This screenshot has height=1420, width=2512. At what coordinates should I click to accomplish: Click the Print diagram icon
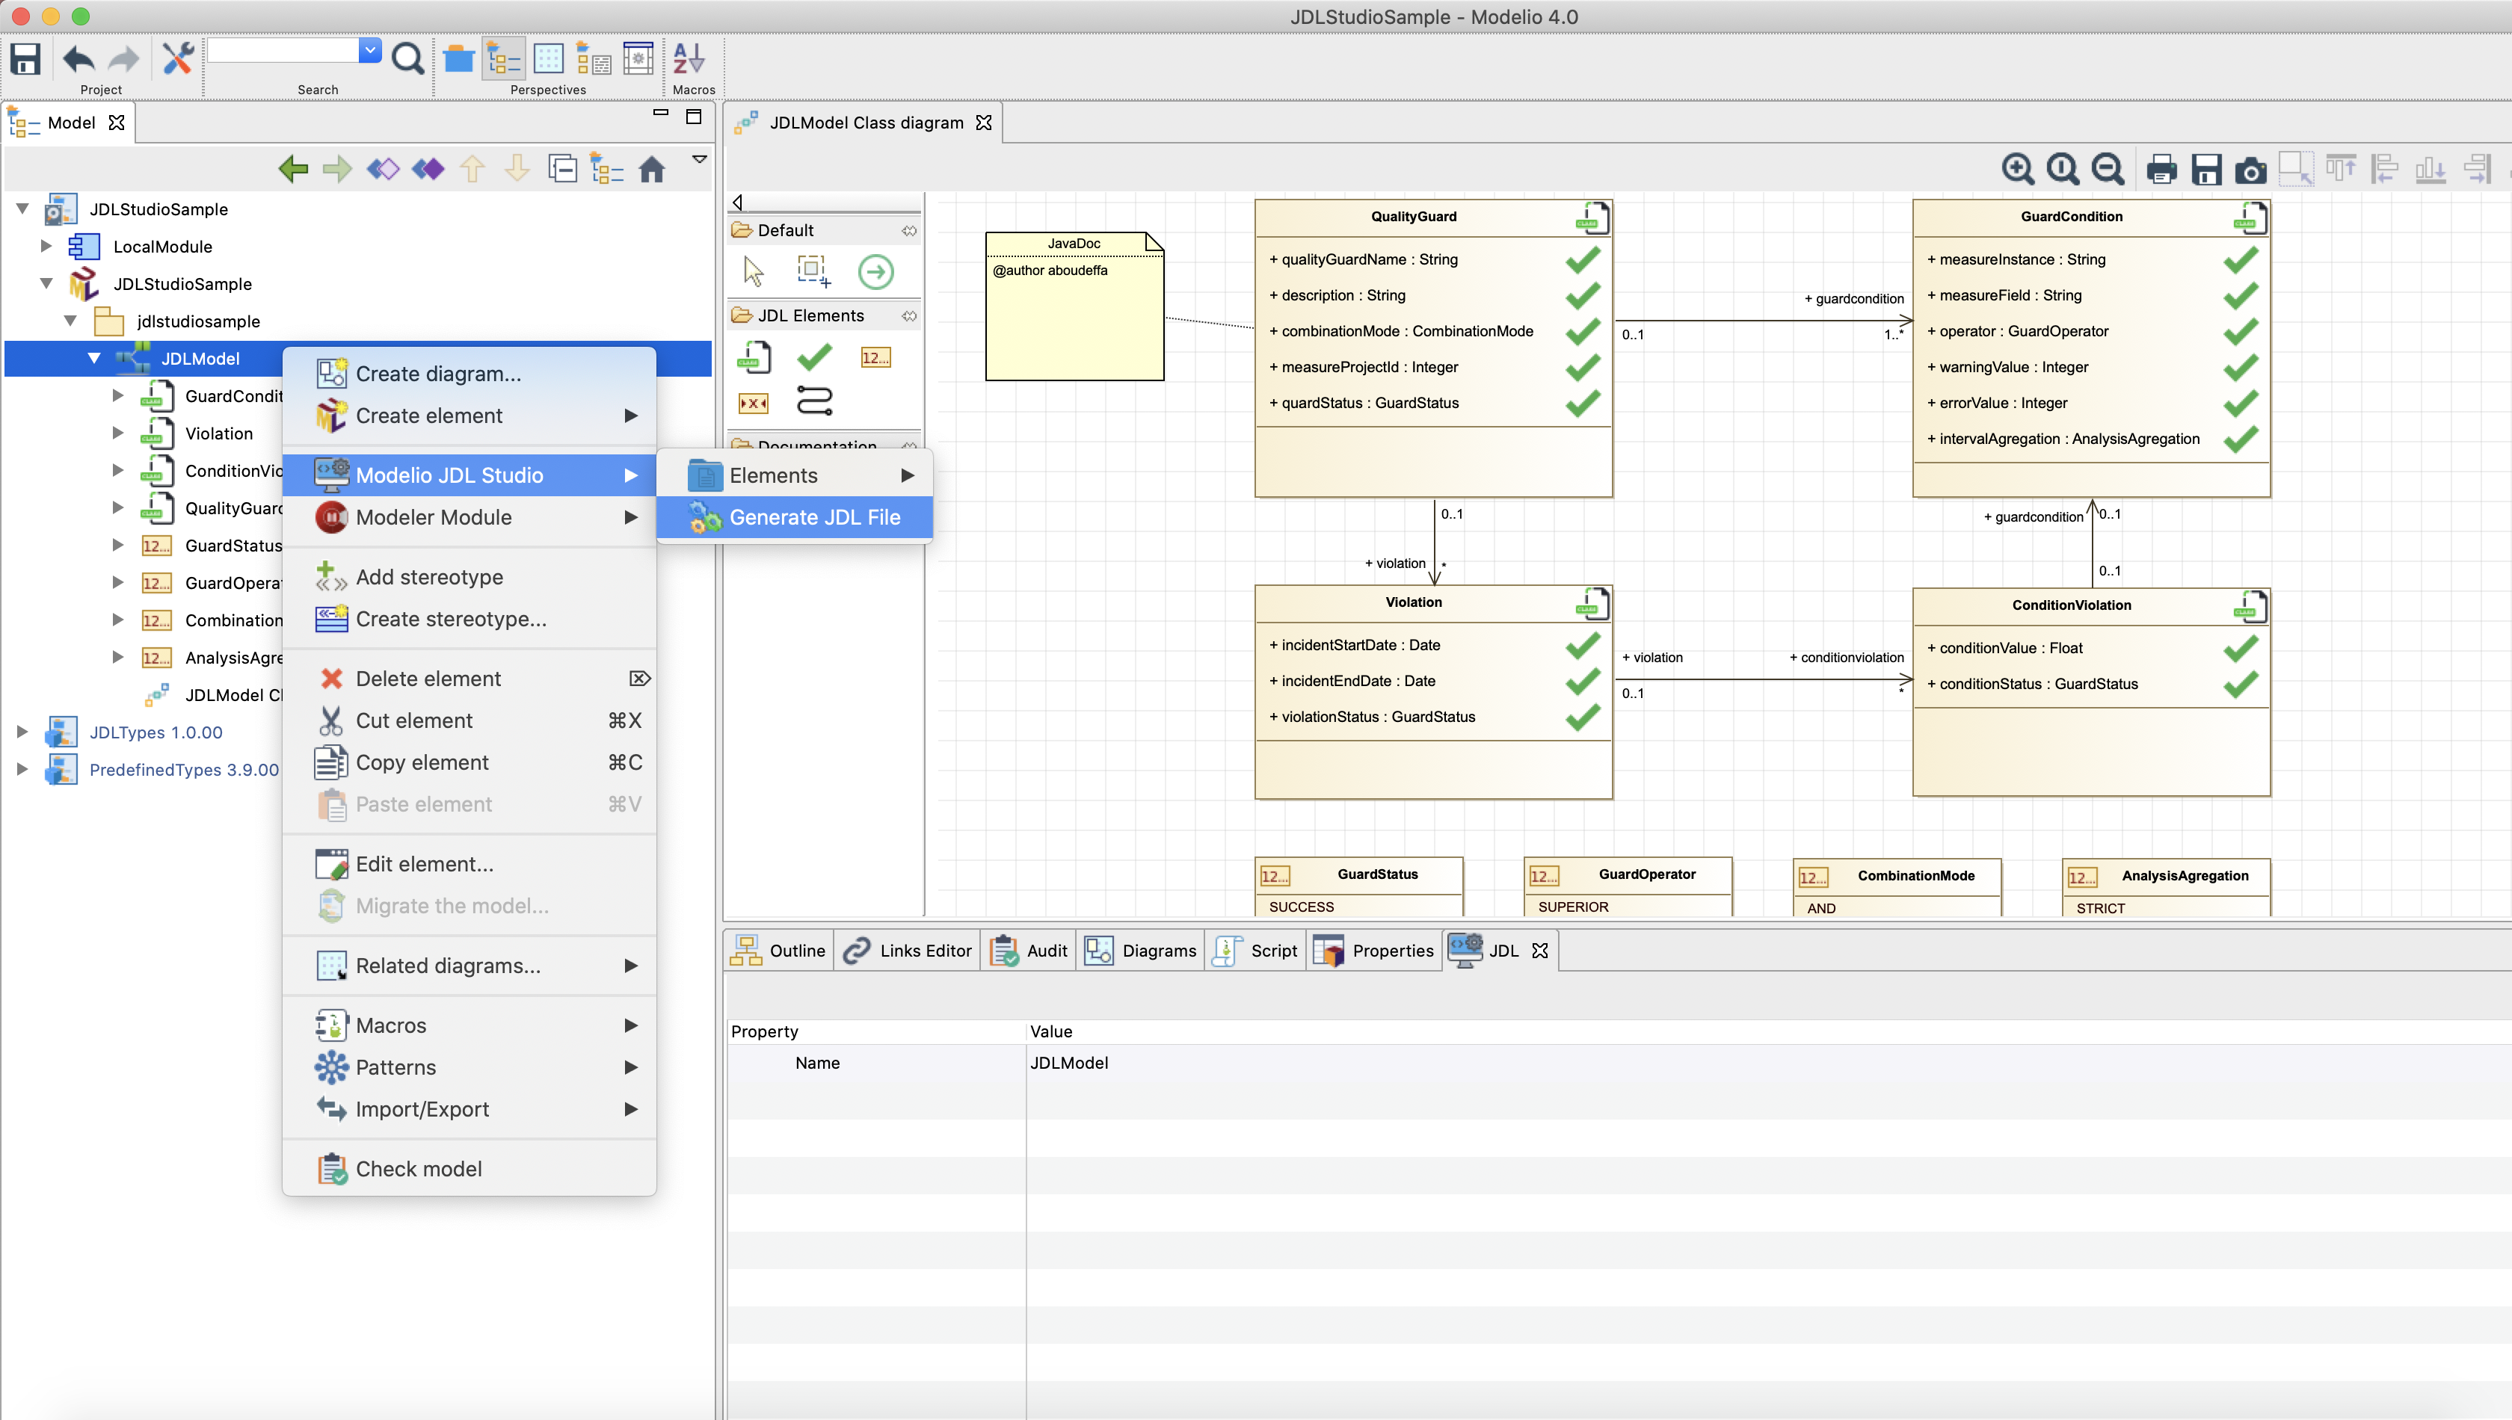[x=2161, y=170]
